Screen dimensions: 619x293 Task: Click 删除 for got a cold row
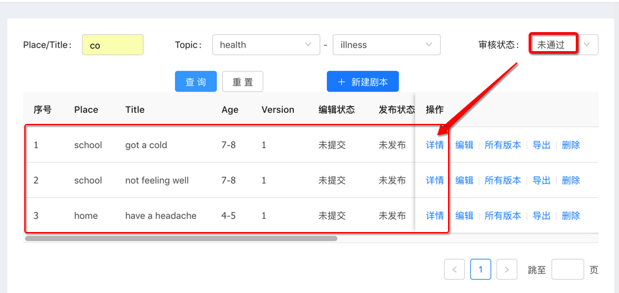click(571, 145)
